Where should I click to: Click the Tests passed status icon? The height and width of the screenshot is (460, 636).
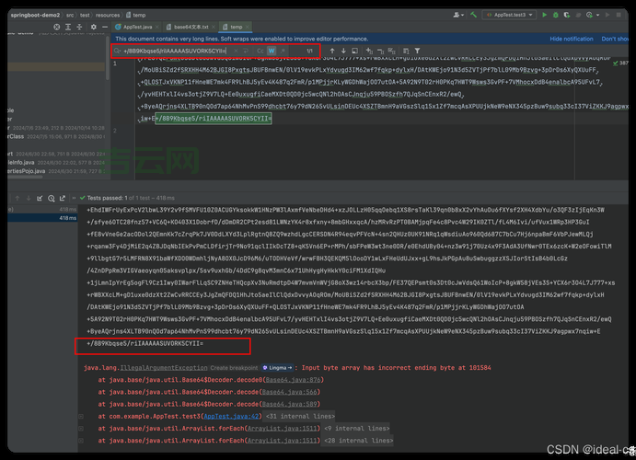coord(81,197)
